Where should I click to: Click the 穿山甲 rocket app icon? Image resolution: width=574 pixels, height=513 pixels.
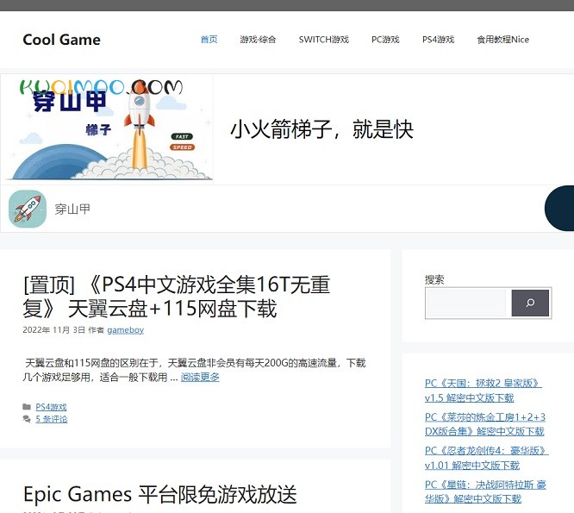coord(28,209)
